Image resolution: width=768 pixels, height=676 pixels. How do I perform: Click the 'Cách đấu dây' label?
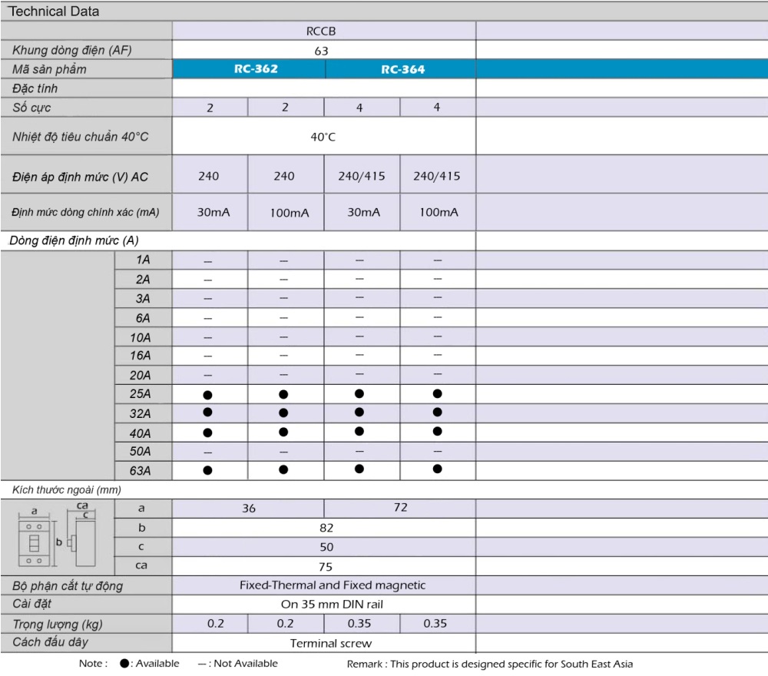pos(50,642)
